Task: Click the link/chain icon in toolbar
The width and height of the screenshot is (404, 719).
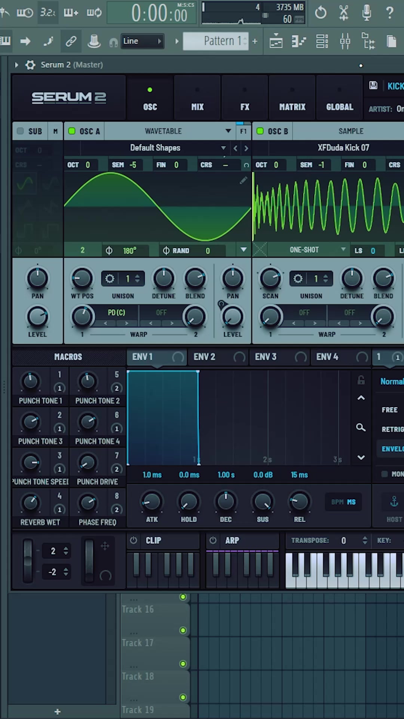Action: [x=71, y=41]
